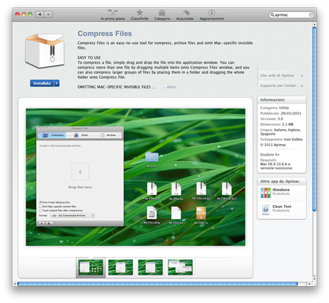Click the horizontal scrollbar thumb
This screenshot has width=329, height=303.
157,284
